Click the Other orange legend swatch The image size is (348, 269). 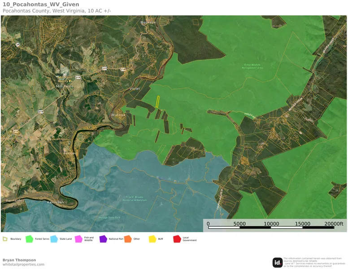128,239
